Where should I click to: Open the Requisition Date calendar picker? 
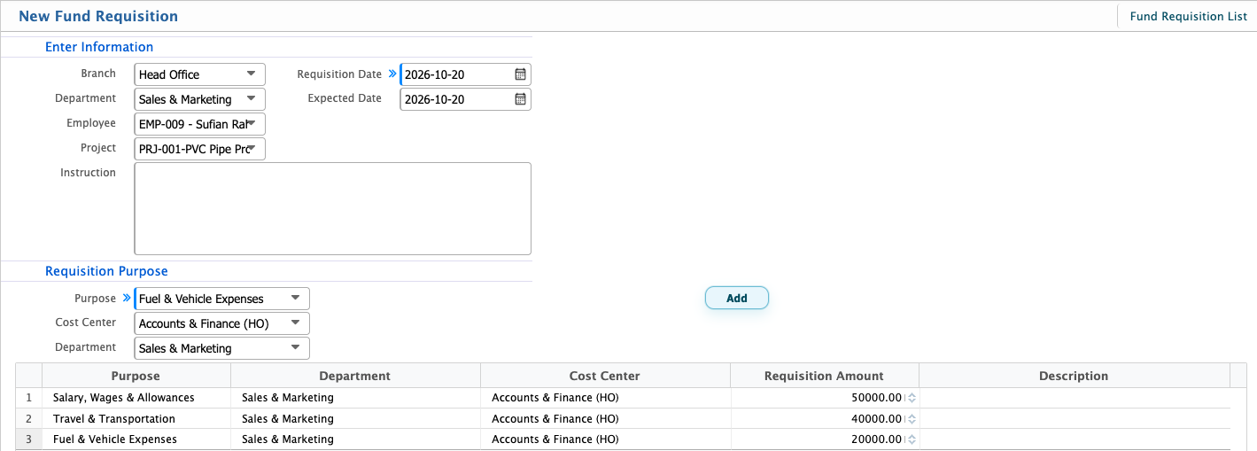521,74
